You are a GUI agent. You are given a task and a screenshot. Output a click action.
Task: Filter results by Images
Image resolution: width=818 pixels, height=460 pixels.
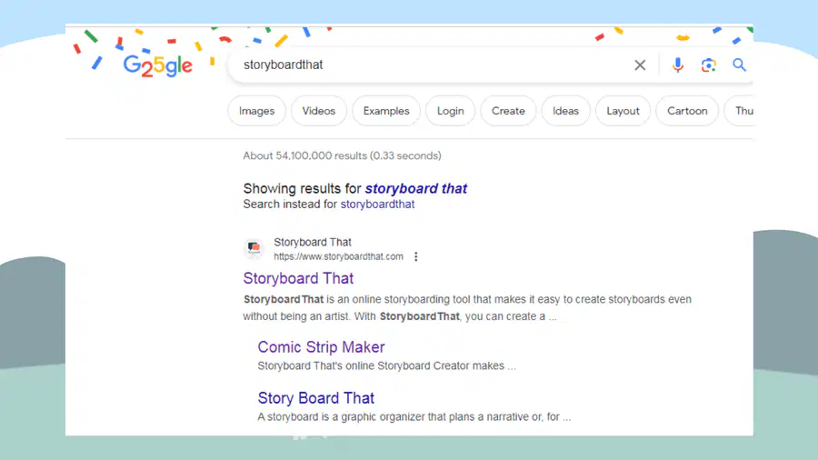[256, 111]
